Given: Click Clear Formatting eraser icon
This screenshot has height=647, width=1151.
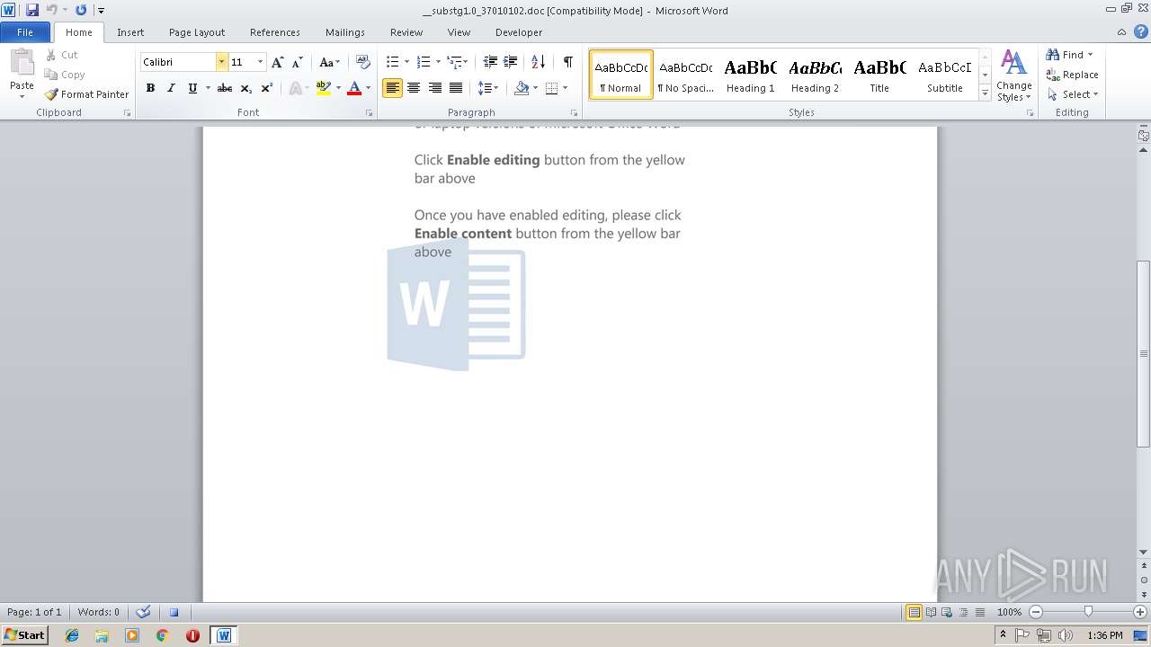Looking at the screenshot, I should 363,62.
